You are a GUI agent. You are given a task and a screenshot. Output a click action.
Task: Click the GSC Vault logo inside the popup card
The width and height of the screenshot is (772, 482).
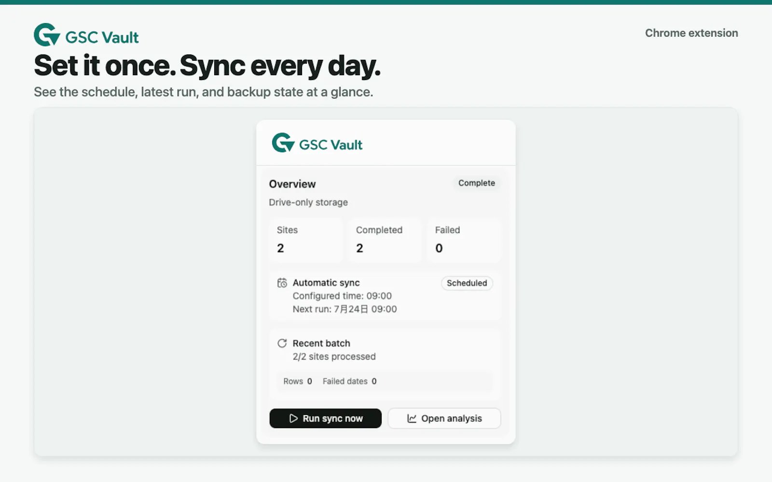pyautogui.click(x=317, y=143)
